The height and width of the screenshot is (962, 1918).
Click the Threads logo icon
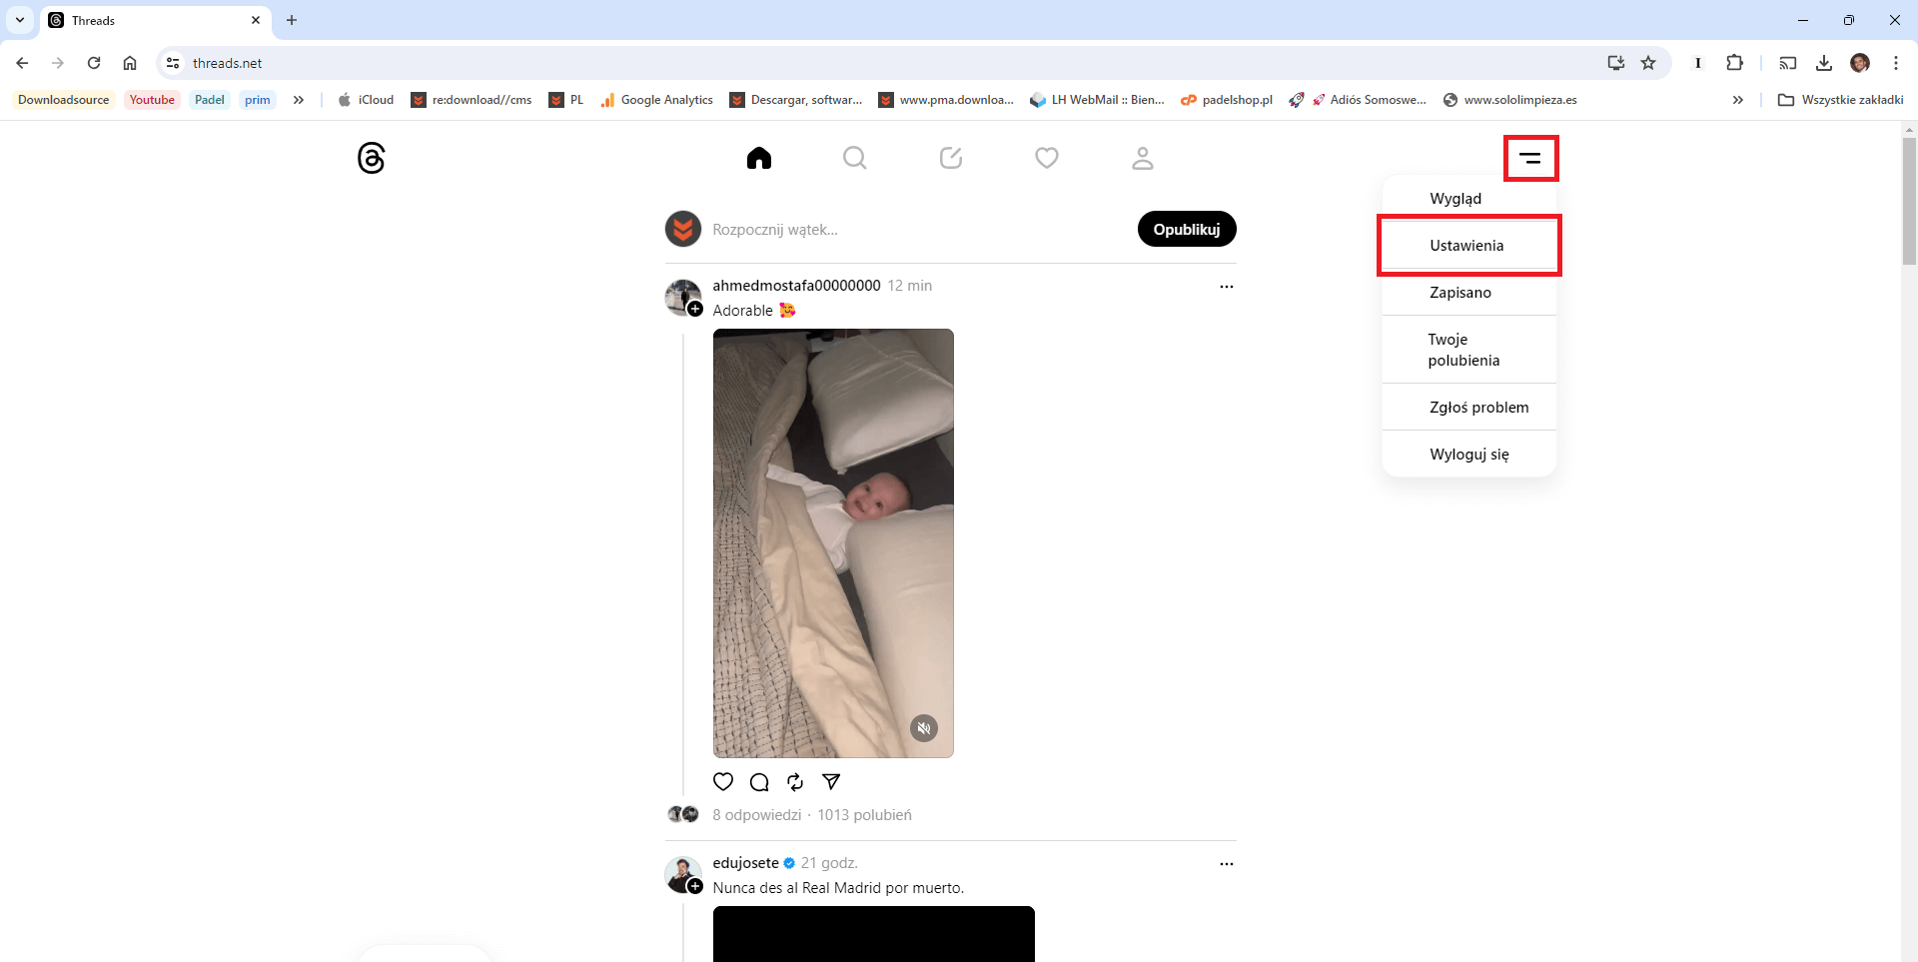372,158
